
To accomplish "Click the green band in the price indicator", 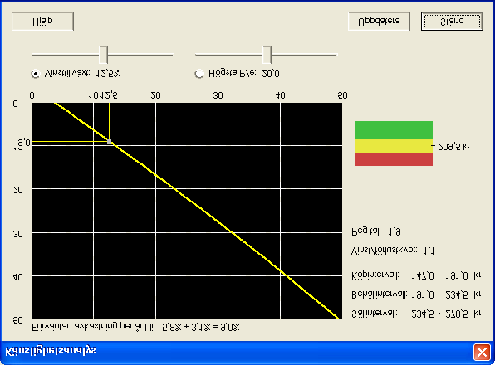I will click(394, 130).
